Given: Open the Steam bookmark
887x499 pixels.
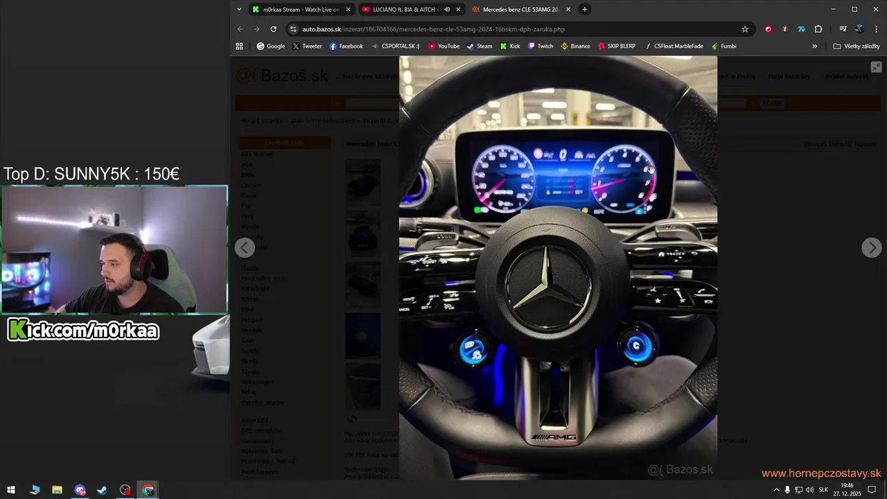Looking at the screenshot, I should (x=479, y=46).
